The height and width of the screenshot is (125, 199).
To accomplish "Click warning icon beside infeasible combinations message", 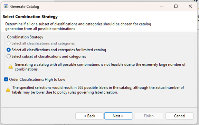I will click(x=10, y=66).
